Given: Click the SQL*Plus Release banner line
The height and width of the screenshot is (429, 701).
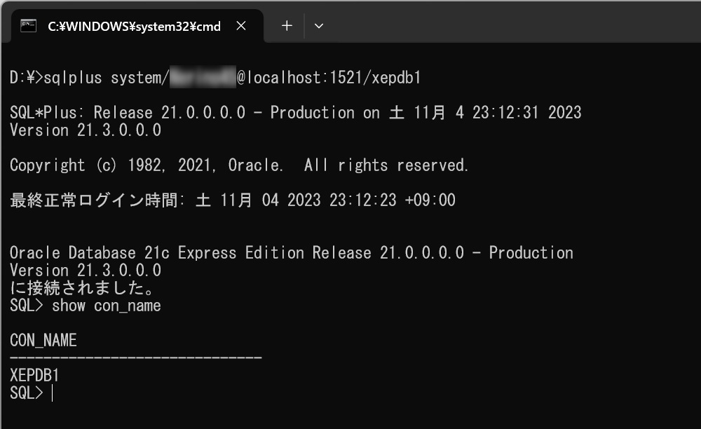Looking at the screenshot, I should 294,112.
